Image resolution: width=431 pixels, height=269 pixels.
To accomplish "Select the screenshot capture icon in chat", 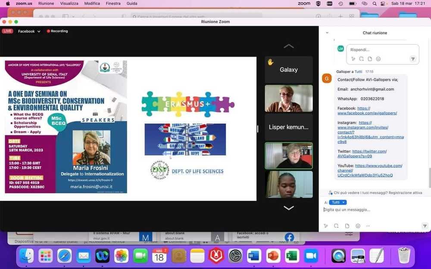I will 336,226.
